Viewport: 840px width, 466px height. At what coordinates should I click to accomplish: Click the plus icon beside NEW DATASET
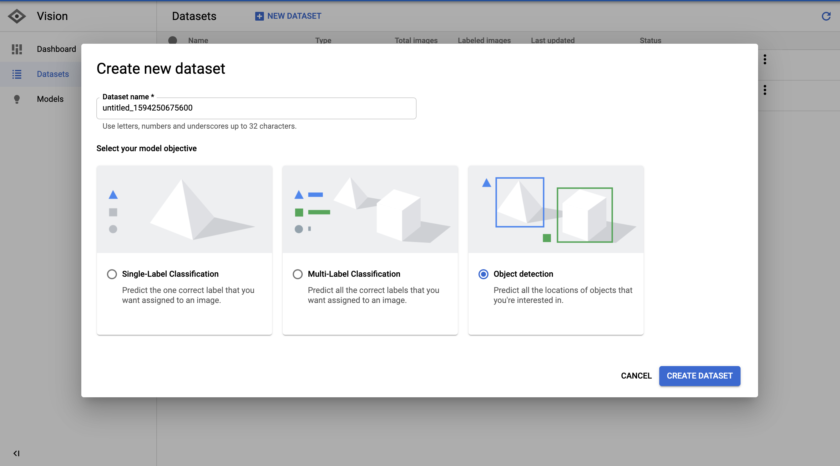(x=259, y=16)
